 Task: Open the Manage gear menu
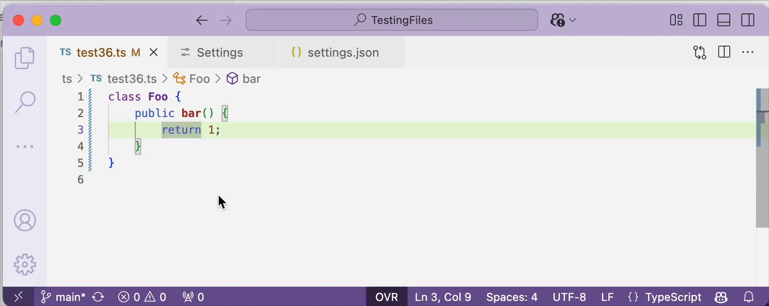click(25, 265)
